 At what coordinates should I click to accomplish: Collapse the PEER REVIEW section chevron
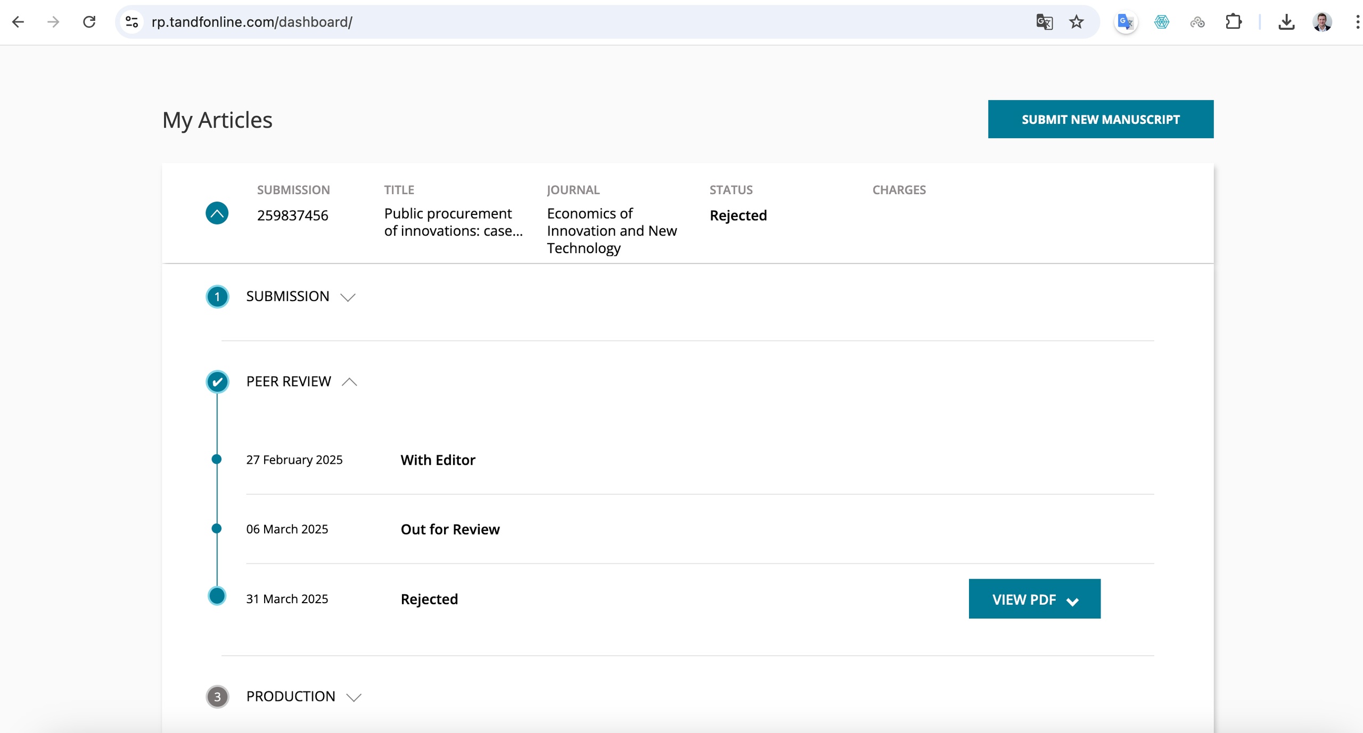[349, 382]
